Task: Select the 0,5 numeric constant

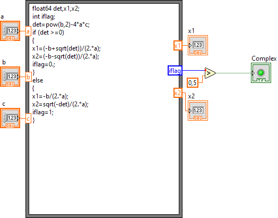Action: click(x=193, y=83)
